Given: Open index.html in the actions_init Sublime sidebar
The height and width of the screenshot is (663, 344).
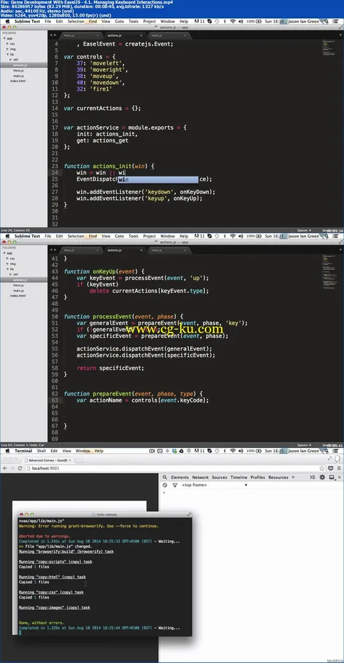Looking at the screenshot, I should (17, 81).
